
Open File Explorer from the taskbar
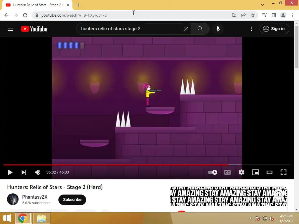tap(41, 218)
